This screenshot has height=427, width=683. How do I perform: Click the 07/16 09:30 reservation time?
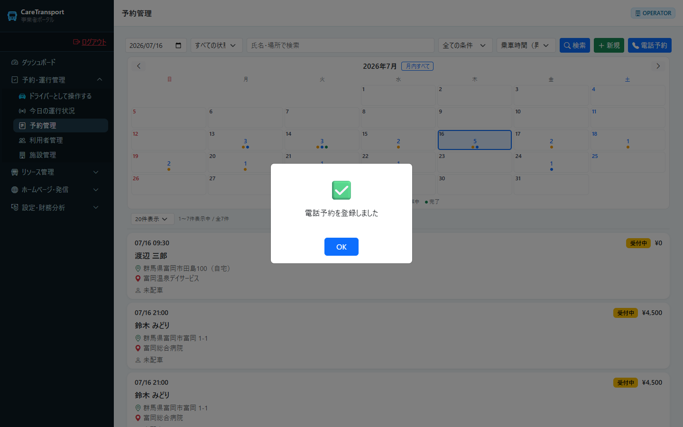pos(152,243)
